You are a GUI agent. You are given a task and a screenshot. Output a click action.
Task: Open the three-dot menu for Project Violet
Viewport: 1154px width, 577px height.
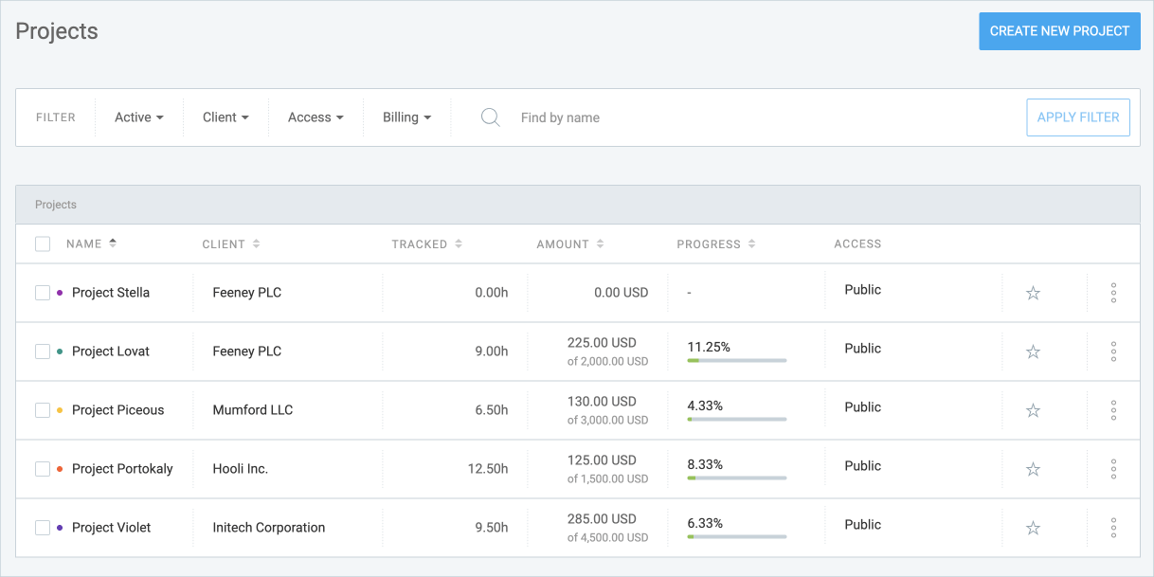pyautogui.click(x=1113, y=527)
